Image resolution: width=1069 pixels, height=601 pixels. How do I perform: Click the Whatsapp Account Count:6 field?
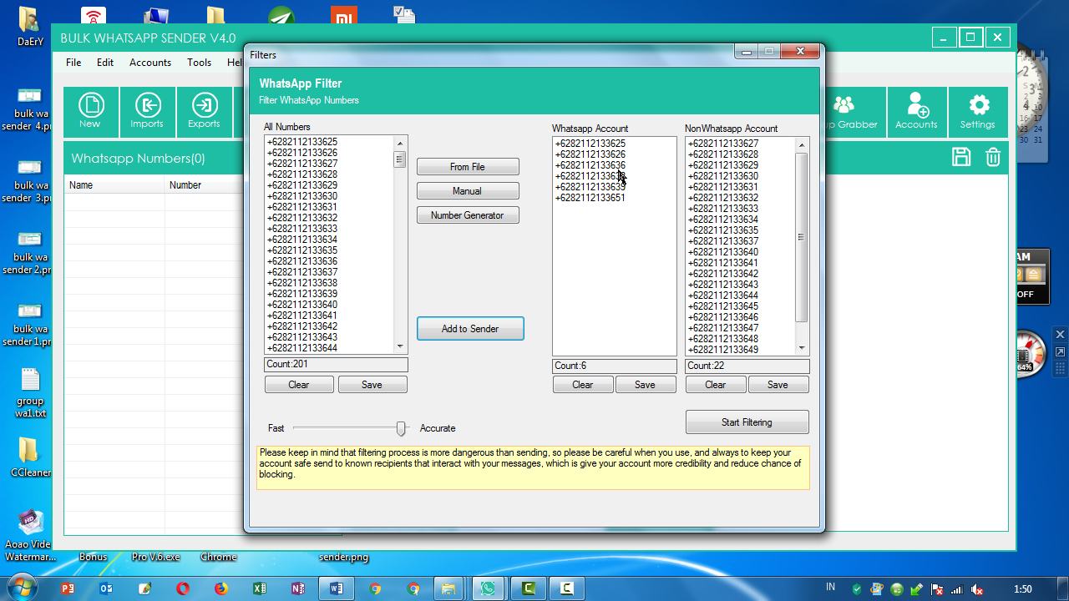tap(615, 366)
